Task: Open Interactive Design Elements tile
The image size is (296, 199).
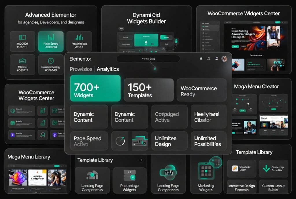Action: click(x=242, y=187)
